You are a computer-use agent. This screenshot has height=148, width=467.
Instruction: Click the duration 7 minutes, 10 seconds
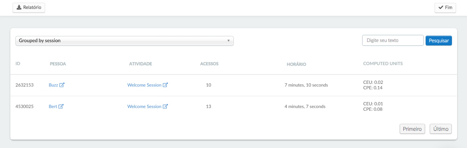click(x=306, y=85)
